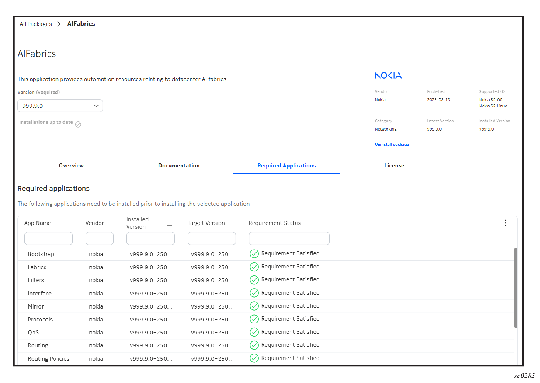
Task: Select the Bootstrap app name
Action: pos(41,254)
